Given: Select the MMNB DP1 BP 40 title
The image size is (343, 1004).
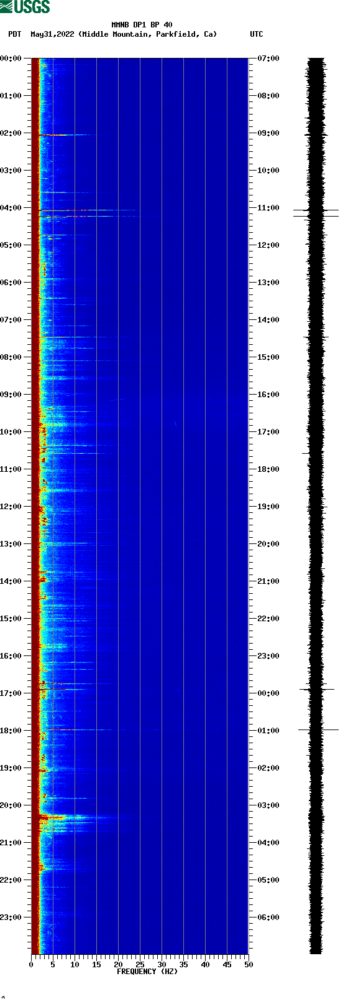Looking at the screenshot, I should [x=142, y=25].
